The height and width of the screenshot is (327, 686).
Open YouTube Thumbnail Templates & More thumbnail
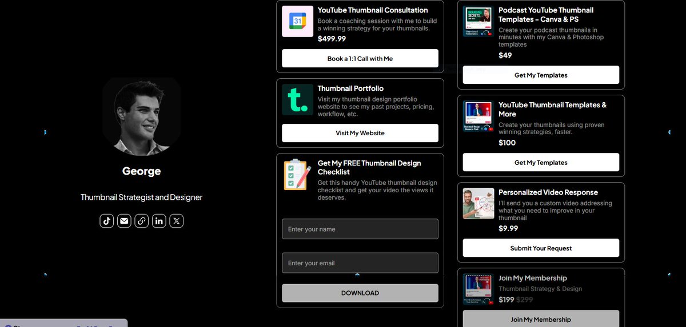478,116
